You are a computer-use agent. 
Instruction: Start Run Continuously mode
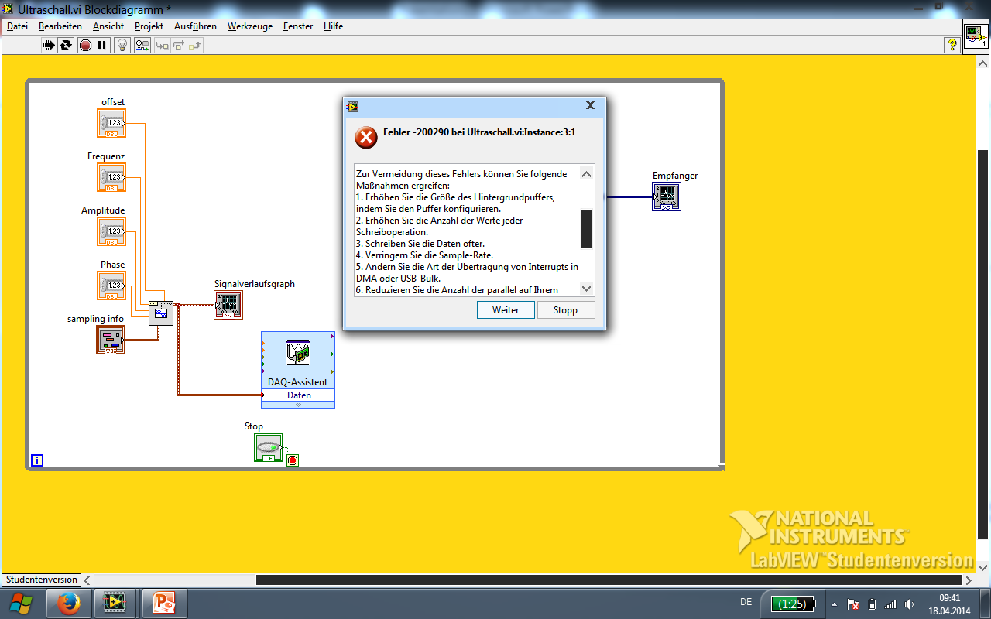66,45
